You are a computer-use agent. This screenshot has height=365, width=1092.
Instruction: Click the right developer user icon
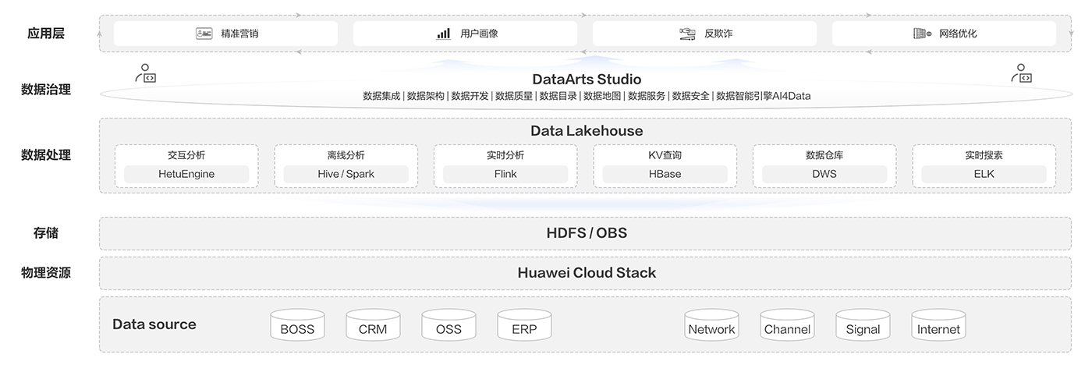[x=1022, y=73]
